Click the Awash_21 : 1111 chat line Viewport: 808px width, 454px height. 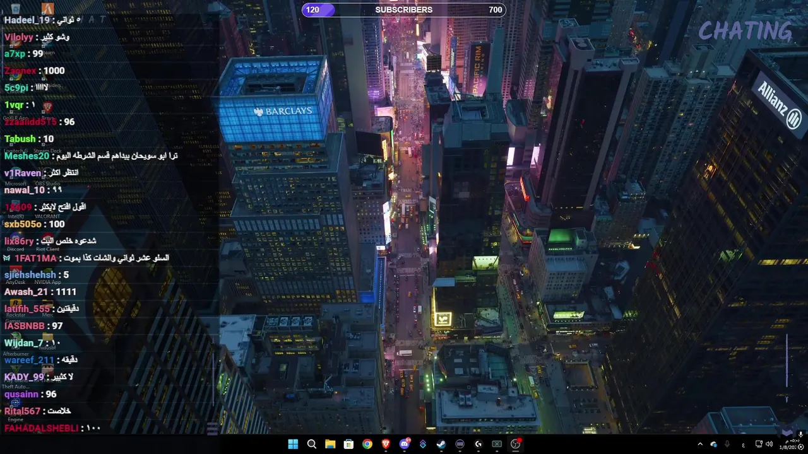tap(40, 293)
